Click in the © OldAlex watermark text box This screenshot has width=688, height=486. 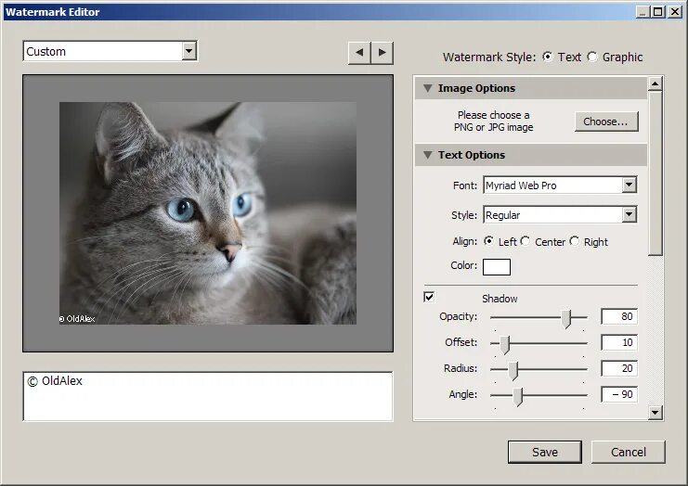point(208,396)
